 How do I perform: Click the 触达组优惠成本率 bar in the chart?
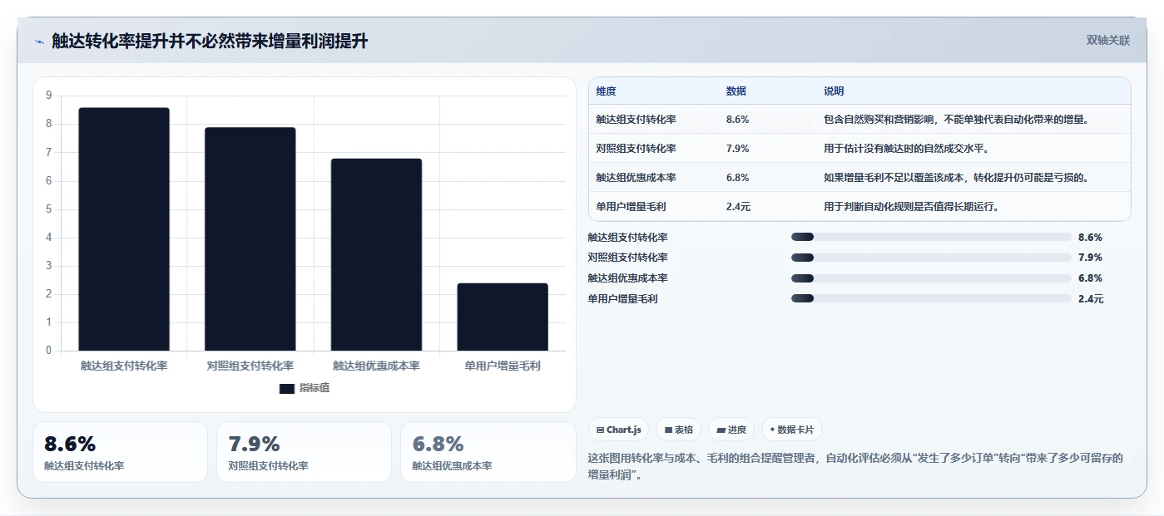(376, 254)
